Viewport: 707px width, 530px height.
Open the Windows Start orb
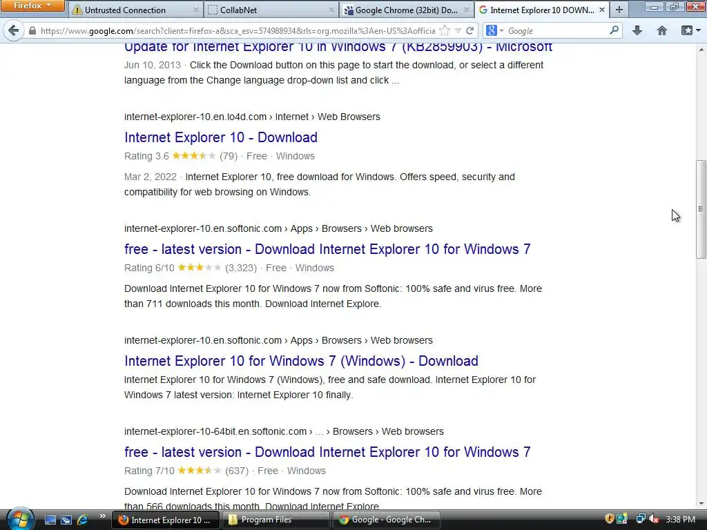(x=20, y=519)
